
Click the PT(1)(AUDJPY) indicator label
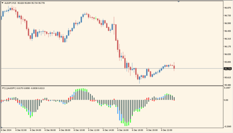[x=11, y=88]
